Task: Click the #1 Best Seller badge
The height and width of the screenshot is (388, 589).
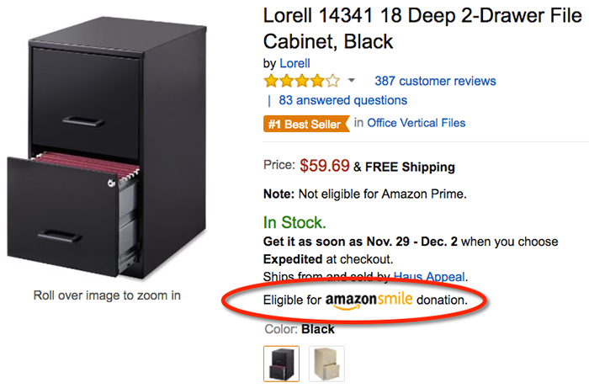Action: pyautogui.click(x=305, y=123)
